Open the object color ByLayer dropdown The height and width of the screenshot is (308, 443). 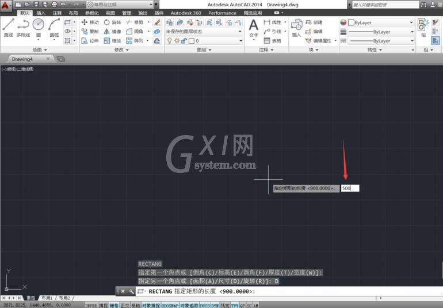tap(381, 22)
